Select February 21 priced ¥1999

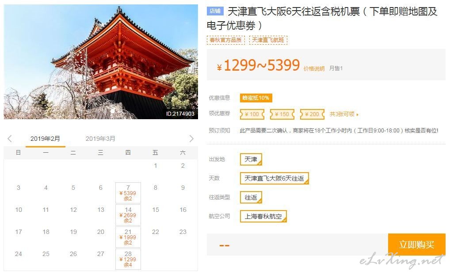coord(128,237)
